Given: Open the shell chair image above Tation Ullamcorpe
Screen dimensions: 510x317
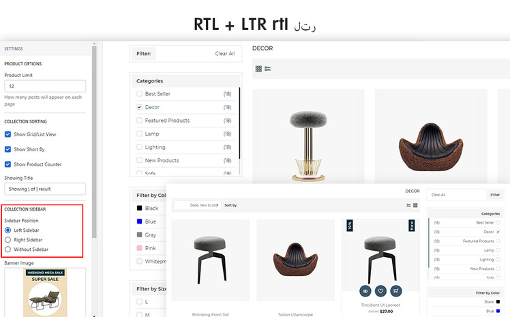Looking at the screenshot, I should coord(295,260).
